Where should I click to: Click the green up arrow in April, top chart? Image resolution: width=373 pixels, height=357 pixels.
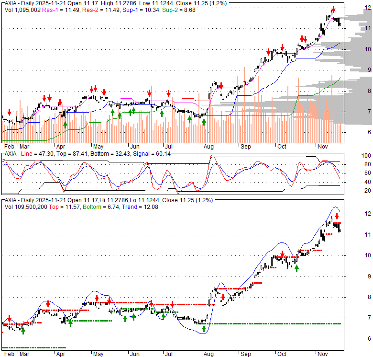(65, 125)
